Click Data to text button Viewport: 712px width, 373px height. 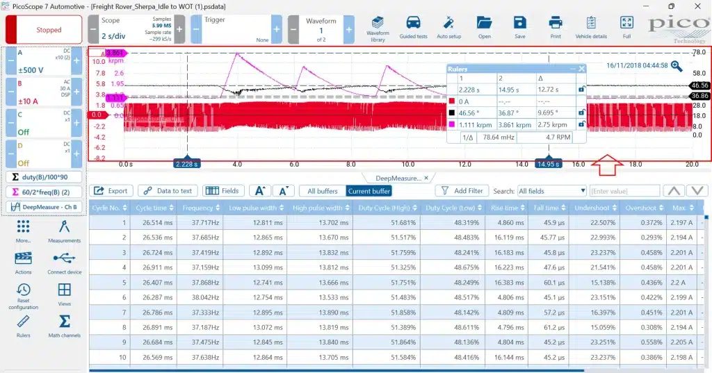168,191
